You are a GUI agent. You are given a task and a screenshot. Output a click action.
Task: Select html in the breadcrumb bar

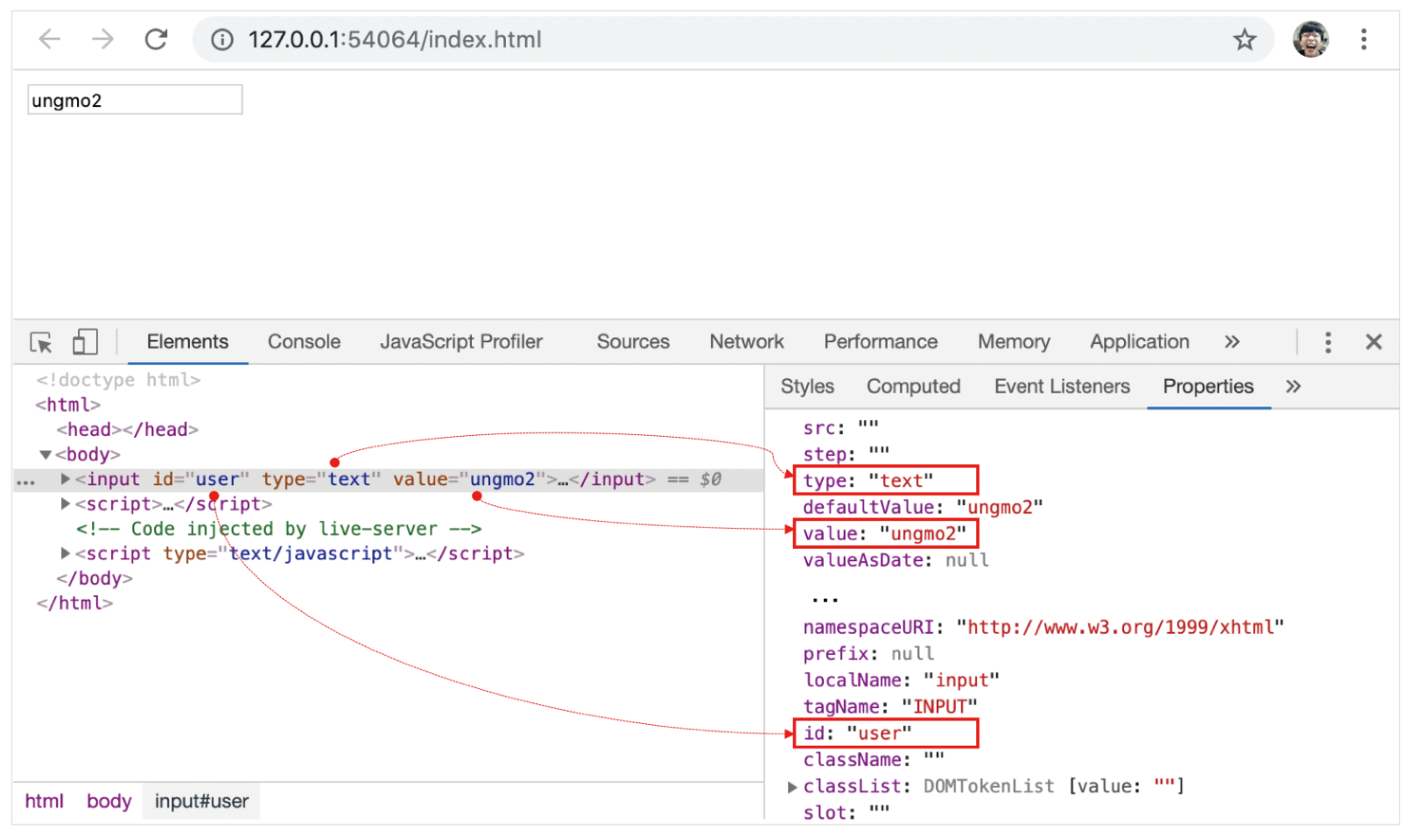(45, 801)
